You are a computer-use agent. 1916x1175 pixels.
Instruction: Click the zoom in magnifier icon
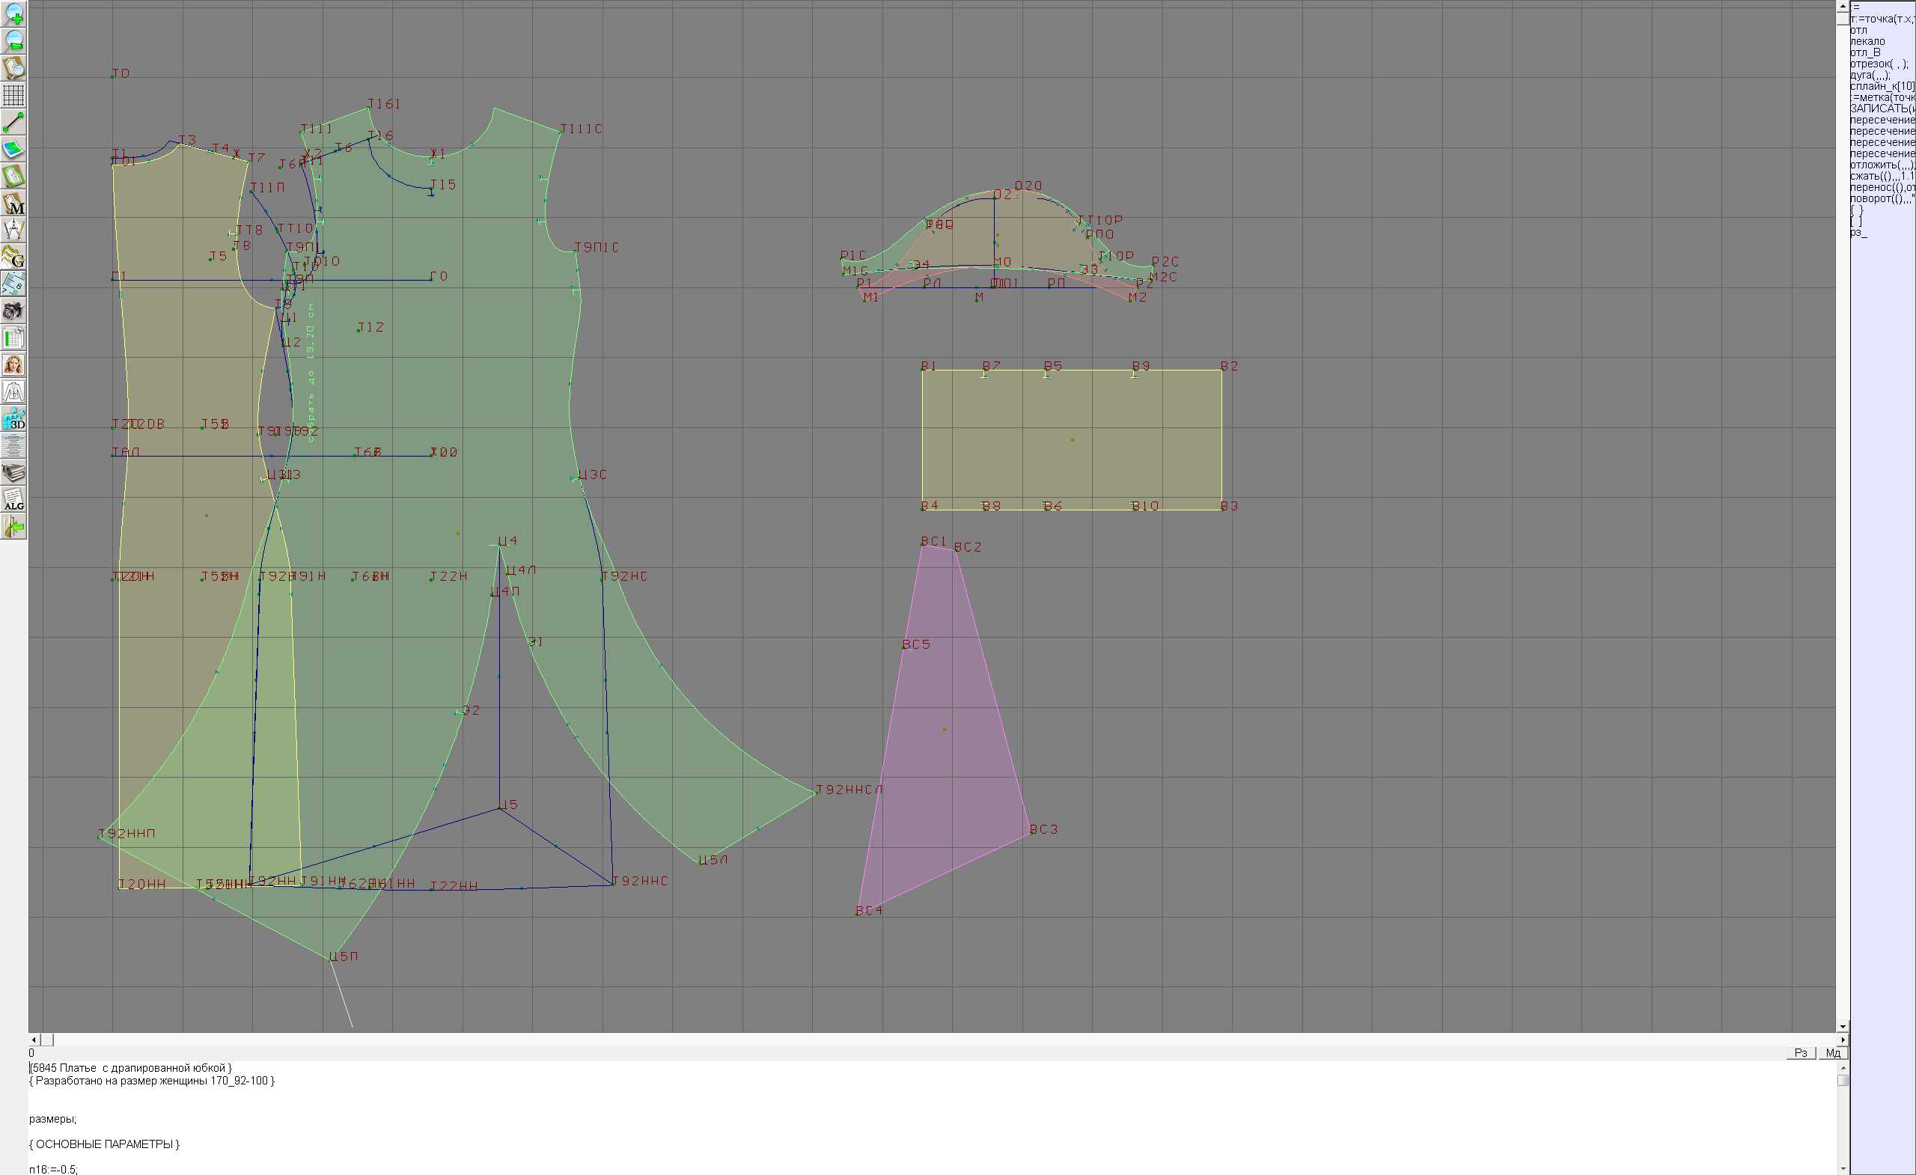point(13,13)
